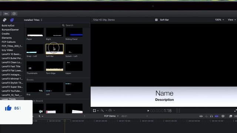Play the viewer clip
The image size is (237, 133).
pyautogui.click(x=148, y=111)
